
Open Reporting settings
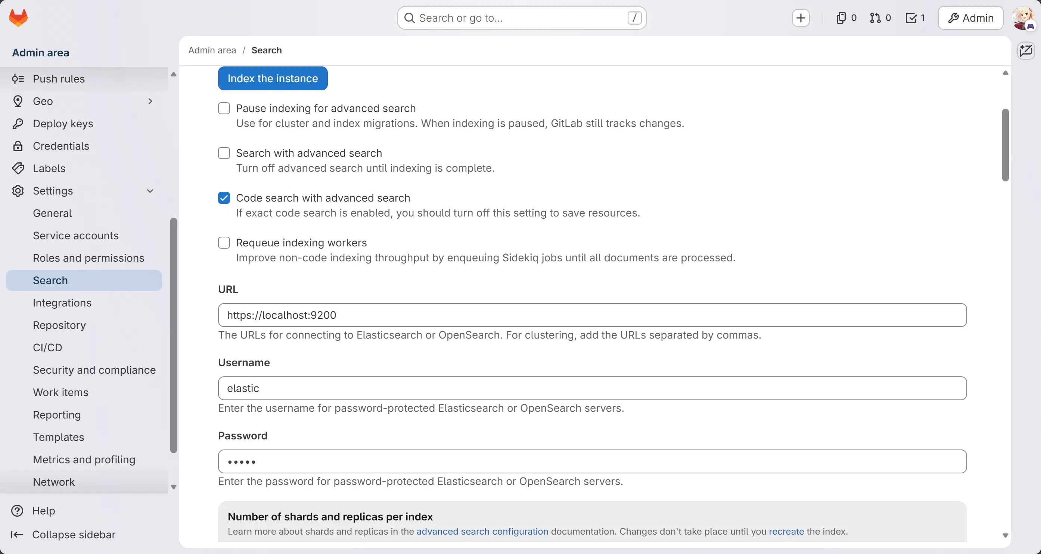click(x=84, y=415)
